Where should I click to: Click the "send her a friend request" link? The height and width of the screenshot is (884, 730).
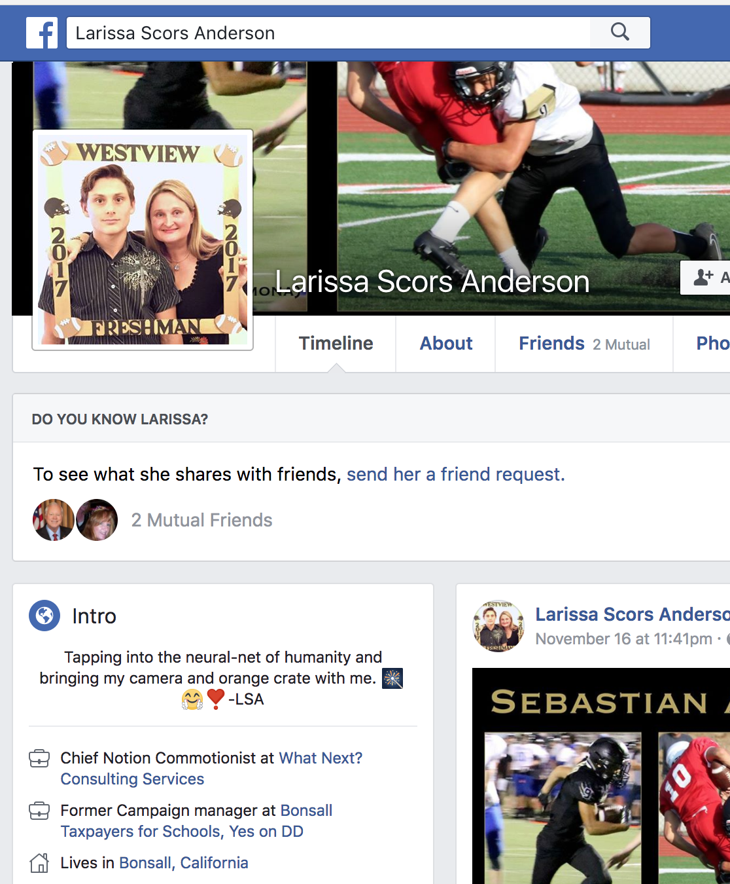[455, 474]
